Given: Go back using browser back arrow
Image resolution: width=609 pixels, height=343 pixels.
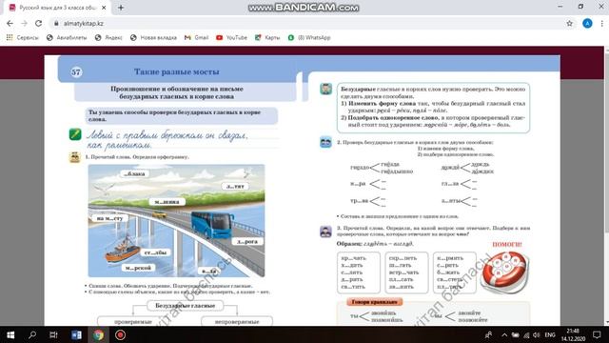Looking at the screenshot, I should tap(10, 23).
